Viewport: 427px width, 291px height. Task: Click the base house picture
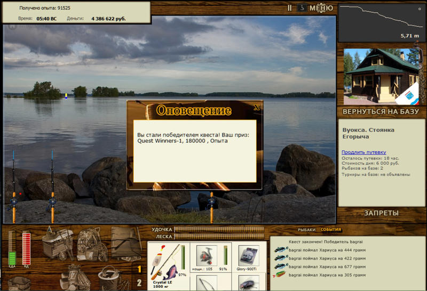tap(381, 77)
